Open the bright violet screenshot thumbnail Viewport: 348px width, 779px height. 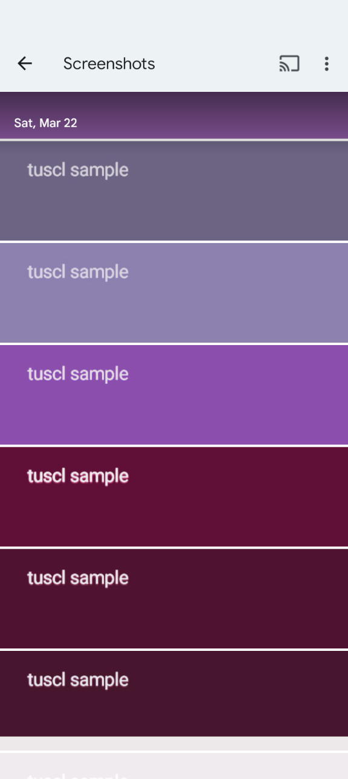coord(174,395)
